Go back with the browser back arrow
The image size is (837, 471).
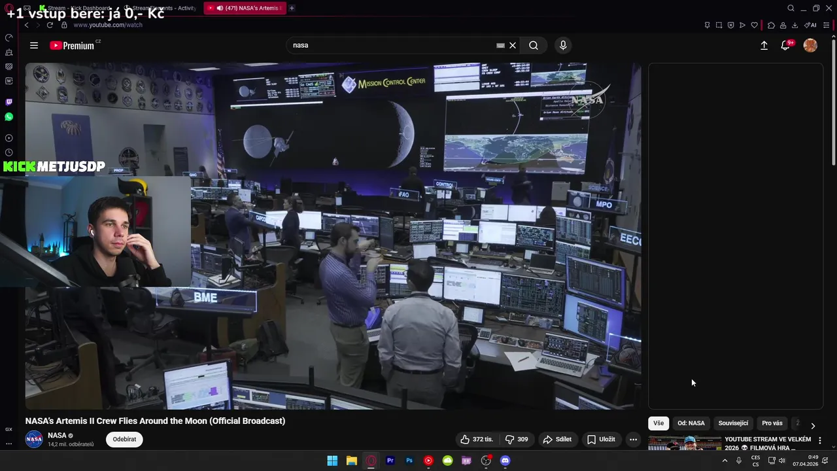click(26, 25)
